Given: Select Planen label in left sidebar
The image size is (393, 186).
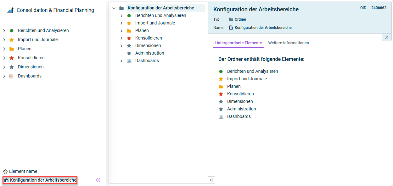Looking at the screenshot, I should [25, 49].
